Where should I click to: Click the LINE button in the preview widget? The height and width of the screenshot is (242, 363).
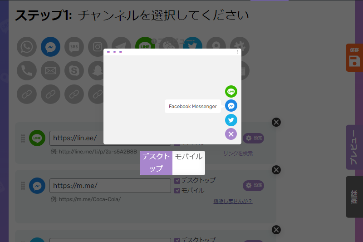coord(231,91)
